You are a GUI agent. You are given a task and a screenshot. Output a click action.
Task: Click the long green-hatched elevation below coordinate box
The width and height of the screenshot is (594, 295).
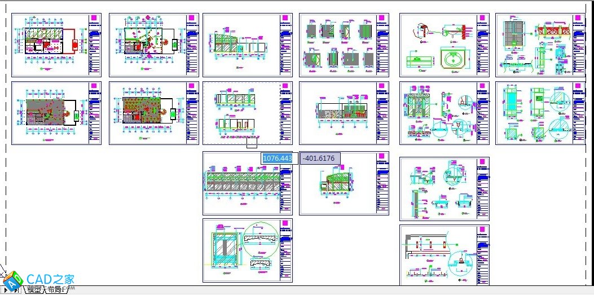(x=247, y=183)
